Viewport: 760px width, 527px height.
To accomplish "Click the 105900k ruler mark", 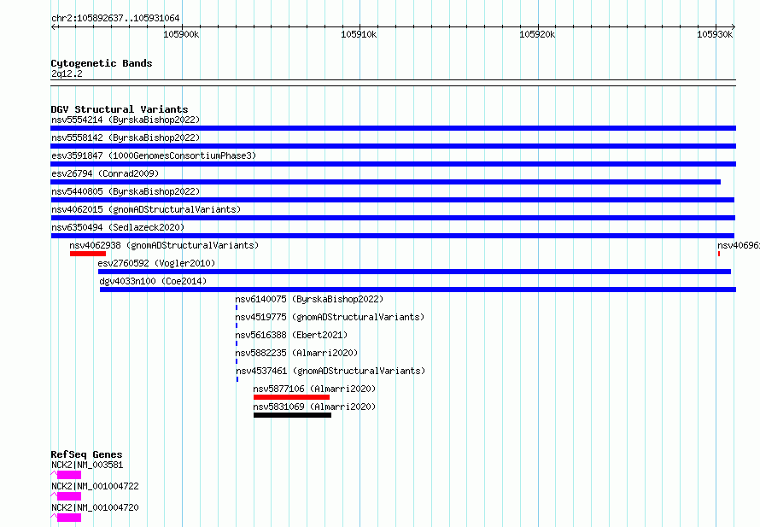I will pyautogui.click(x=181, y=34).
